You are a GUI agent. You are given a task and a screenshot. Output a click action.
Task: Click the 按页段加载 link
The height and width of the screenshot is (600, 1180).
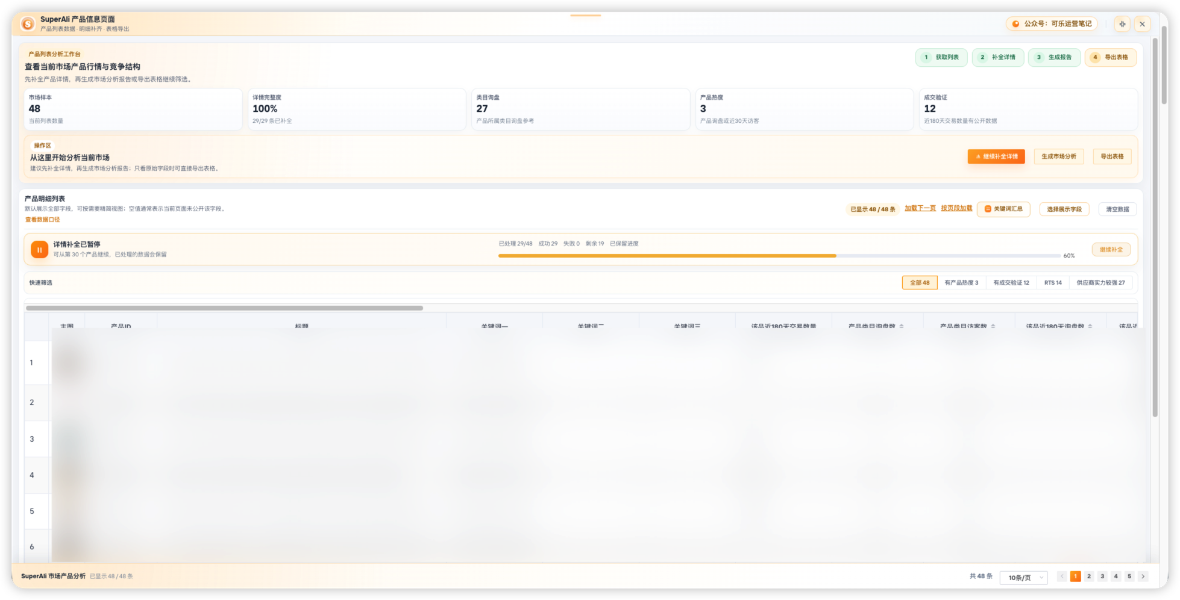(956, 208)
